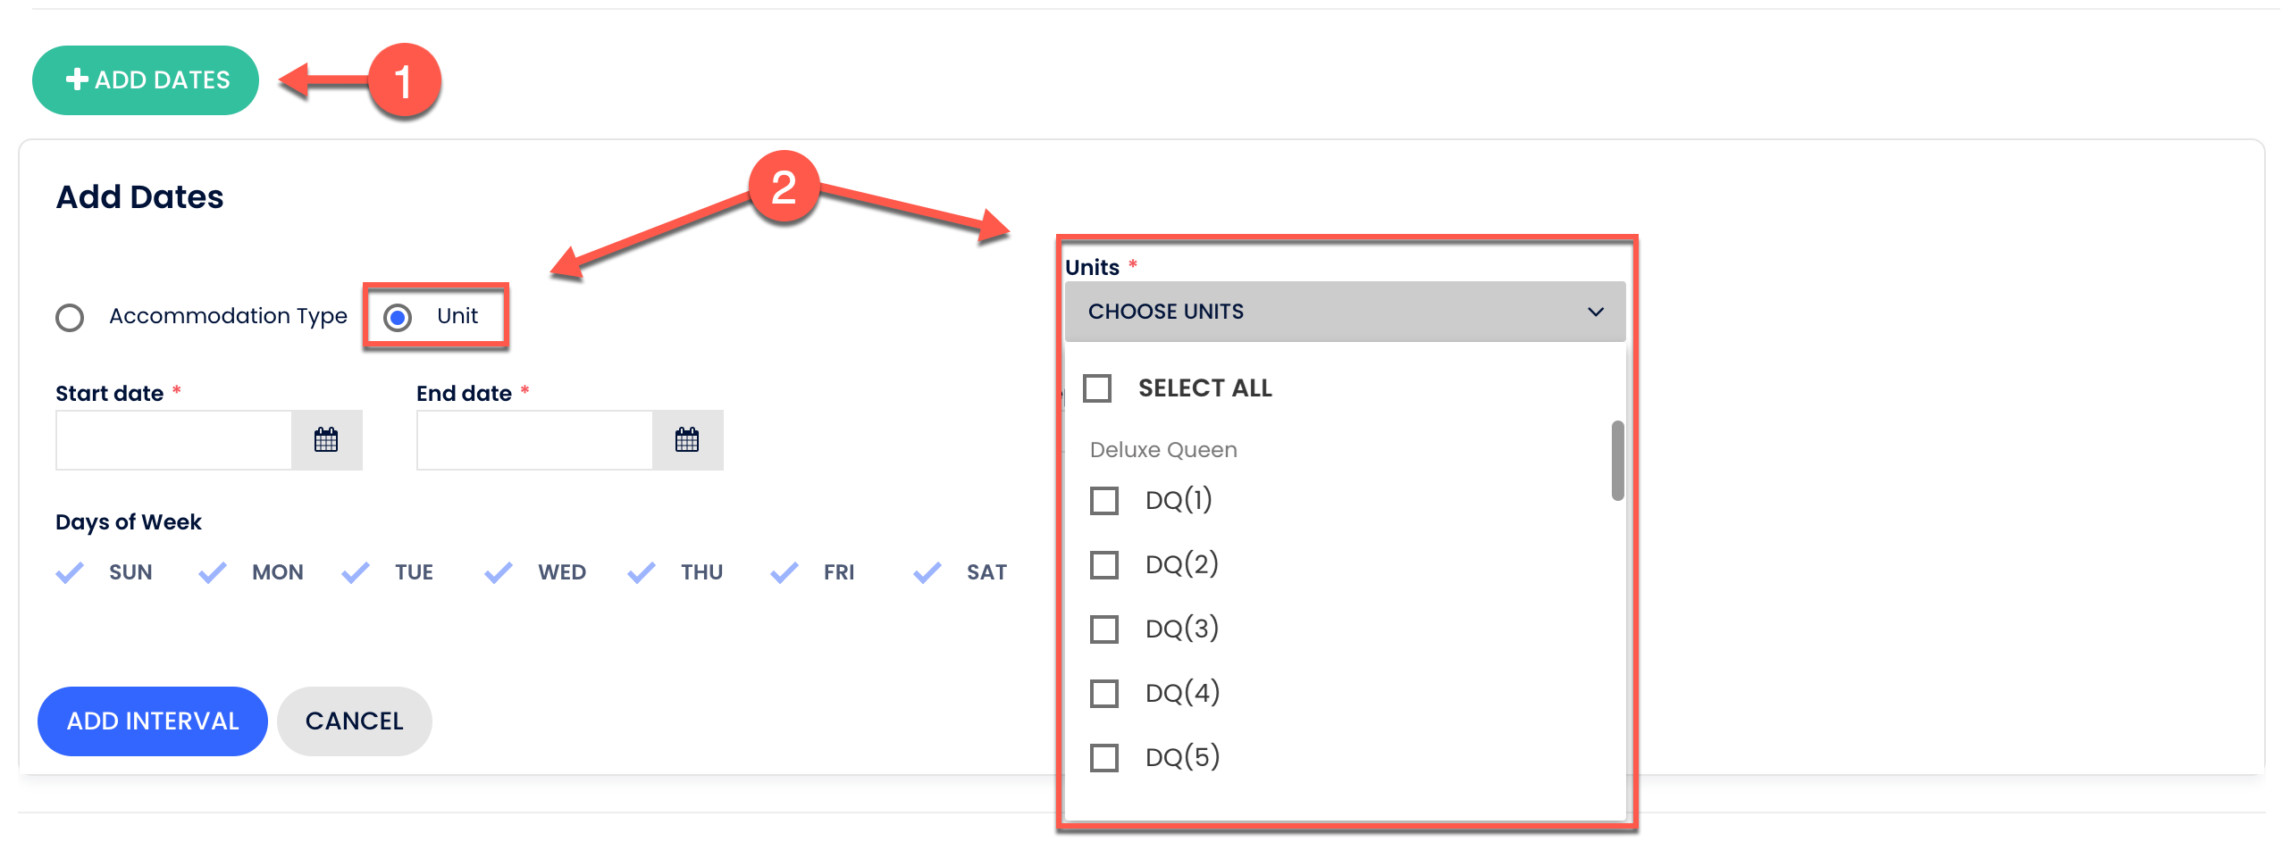Select the Accommodation Type radio button
The width and height of the screenshot is (2282, 850).
pyautogui.click(x=70, y=316)
